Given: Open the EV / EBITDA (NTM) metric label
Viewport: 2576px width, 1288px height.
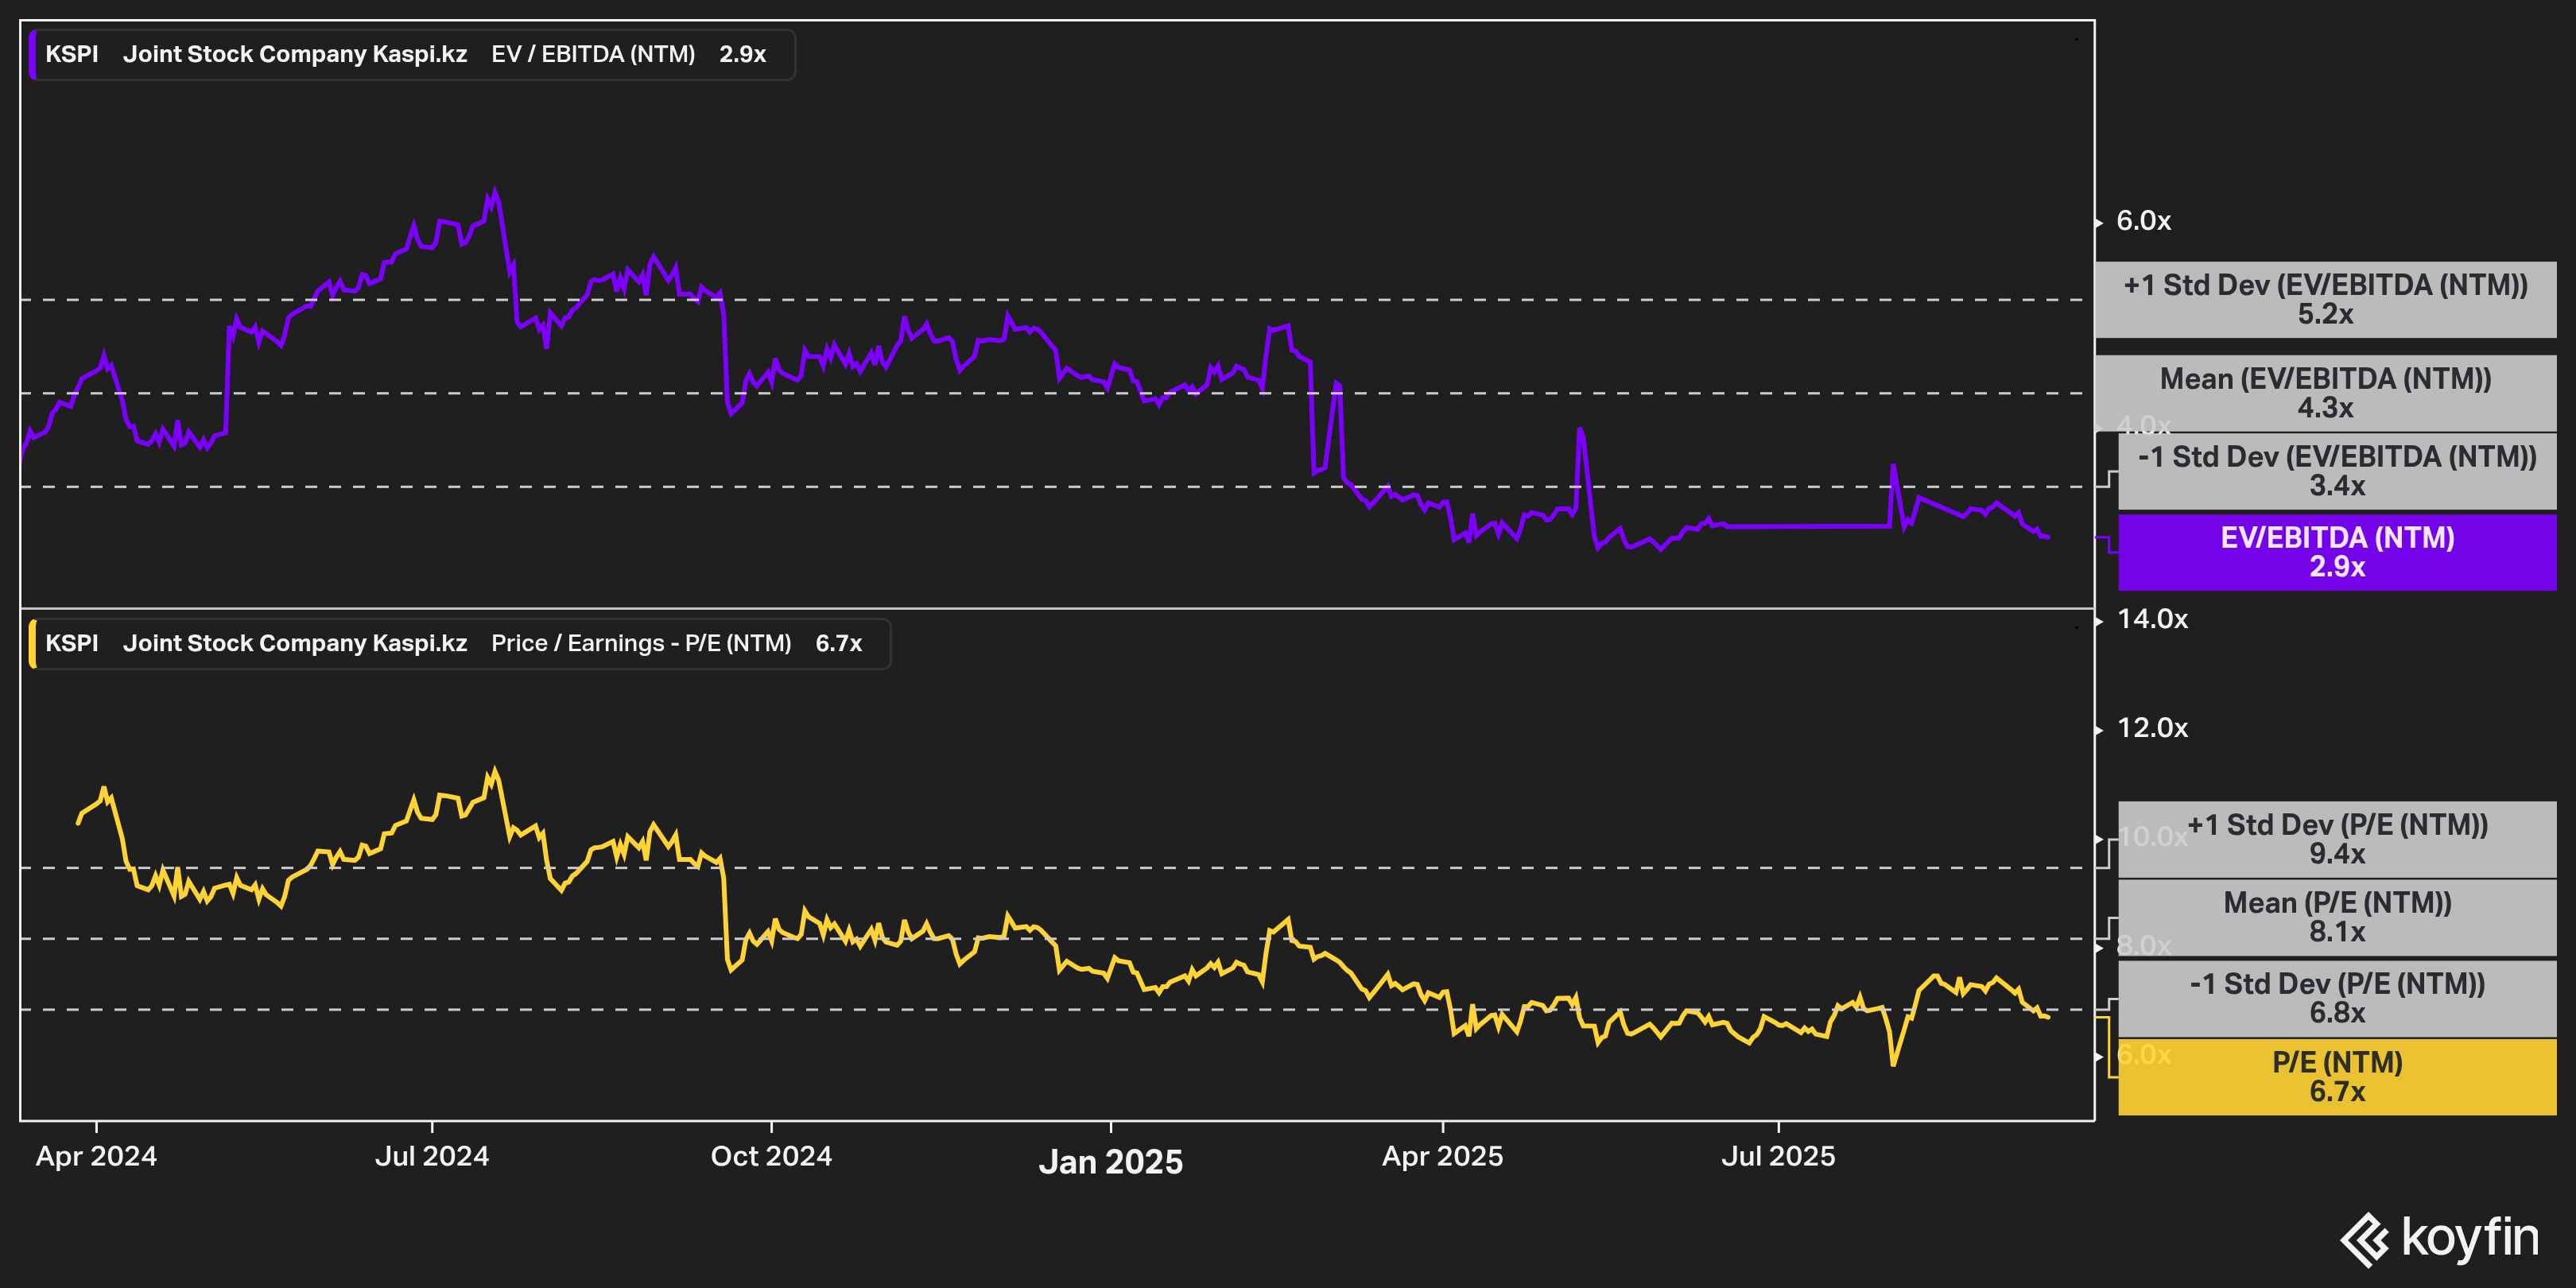Looking at the screenshot, I should 593,55.
